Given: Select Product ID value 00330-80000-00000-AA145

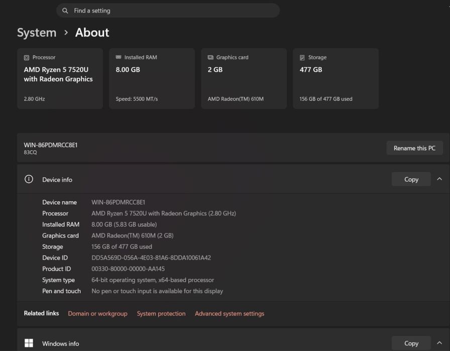Looking at the screenshot, I should [x=128, y=269].
